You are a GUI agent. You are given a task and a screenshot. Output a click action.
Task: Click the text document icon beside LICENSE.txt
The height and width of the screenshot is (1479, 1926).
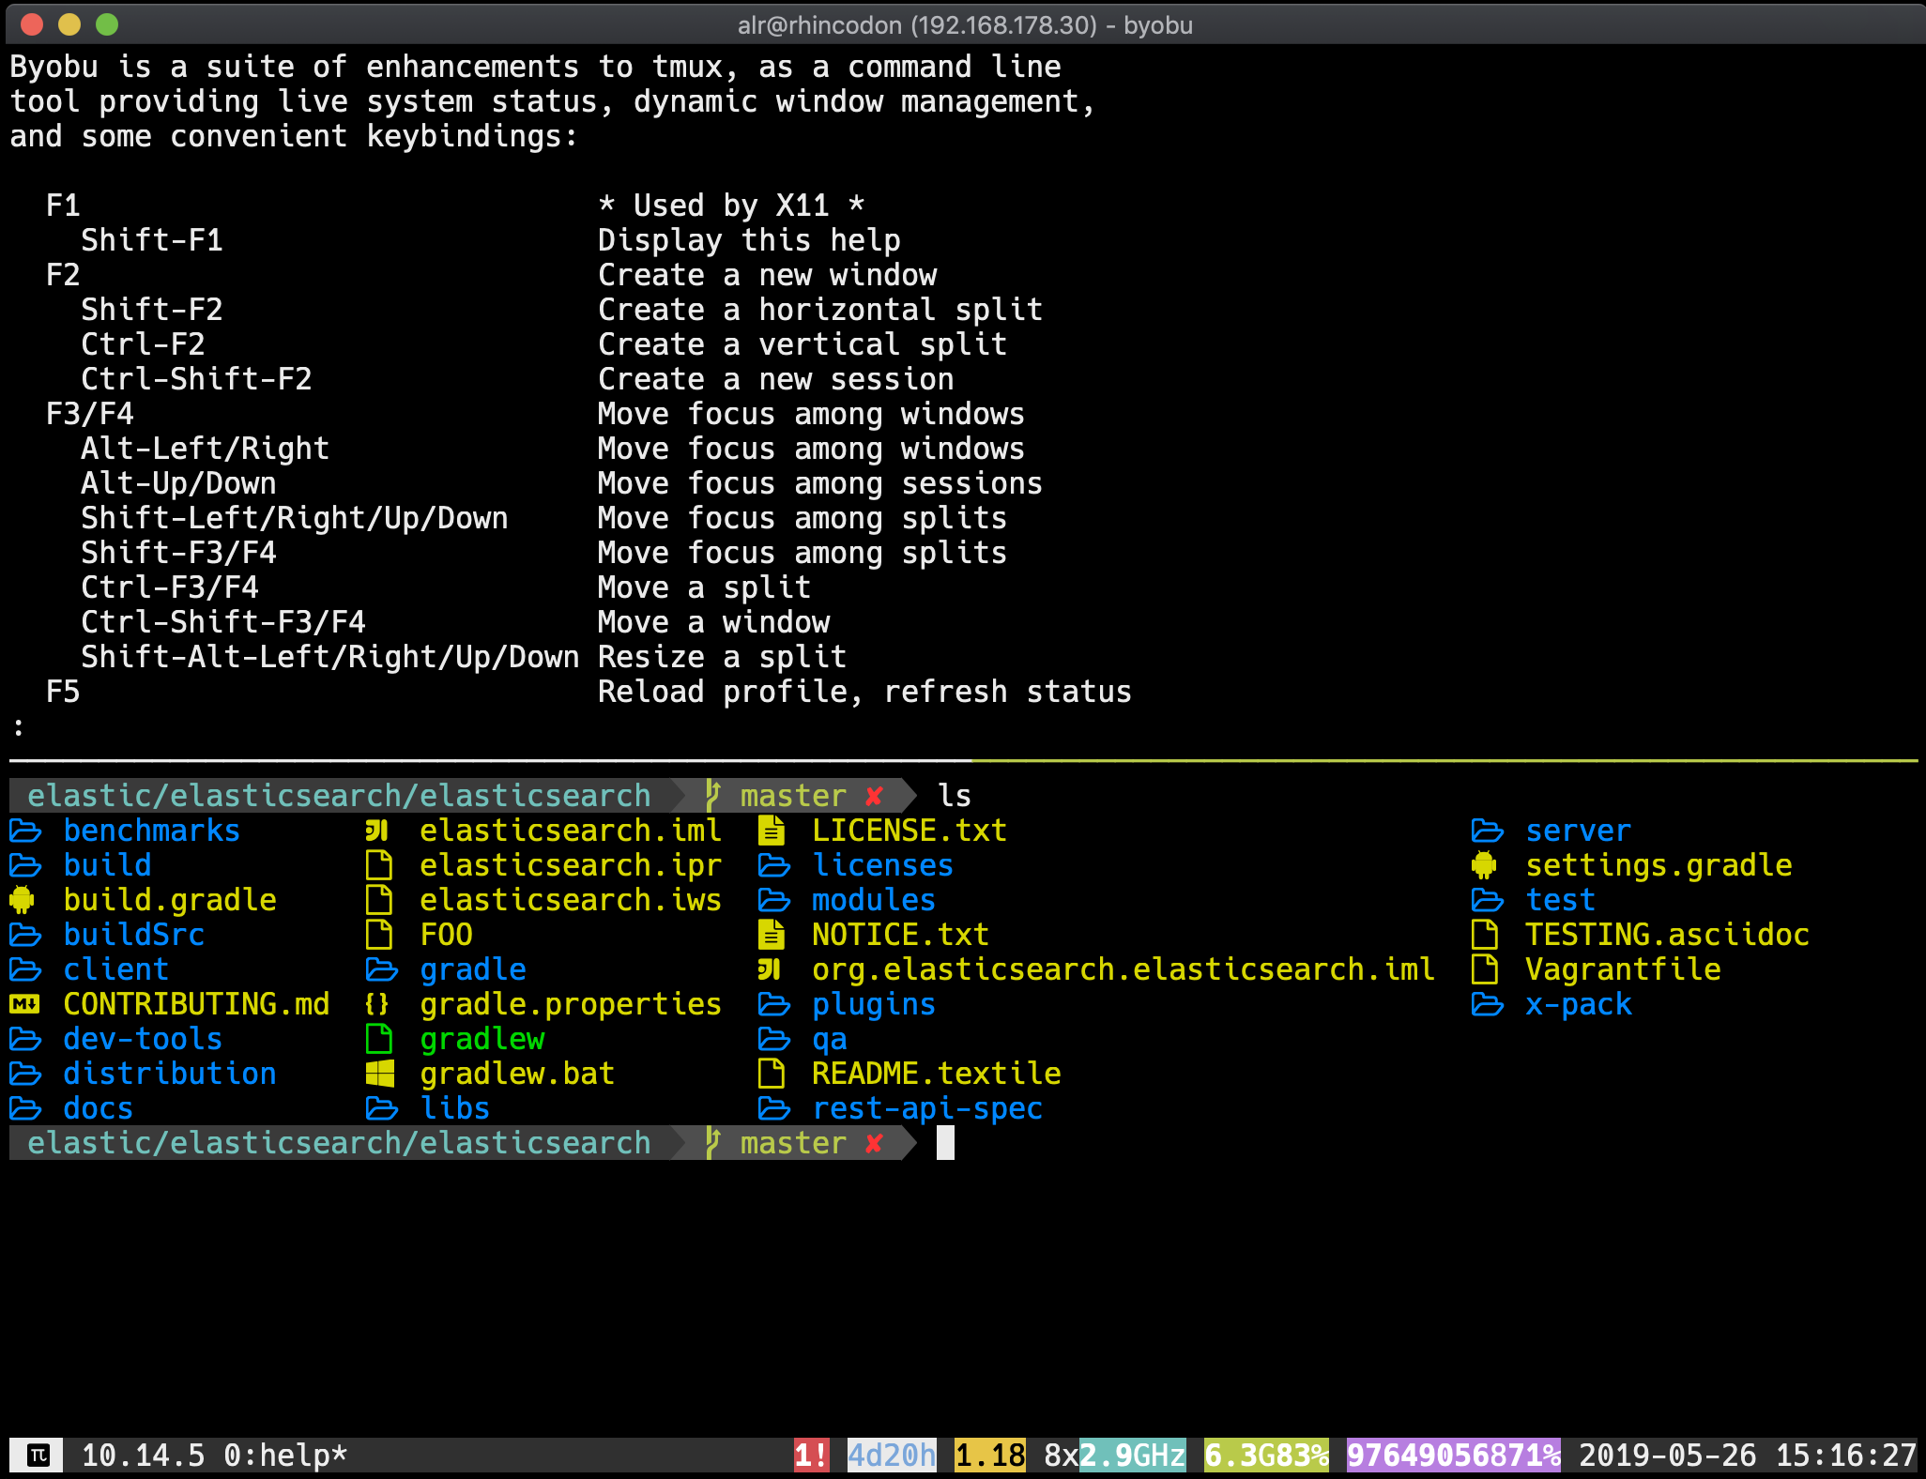click(x=772, y=831)
